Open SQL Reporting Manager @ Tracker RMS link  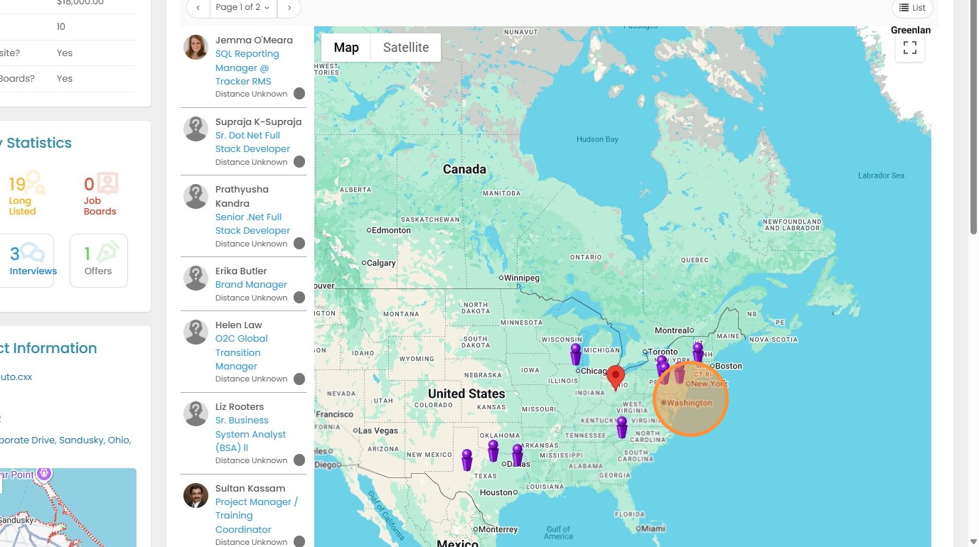(247, 67)
